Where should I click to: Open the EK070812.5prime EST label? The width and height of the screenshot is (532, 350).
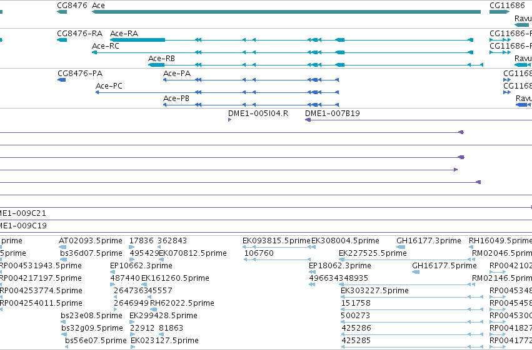[x=193, y=253]
